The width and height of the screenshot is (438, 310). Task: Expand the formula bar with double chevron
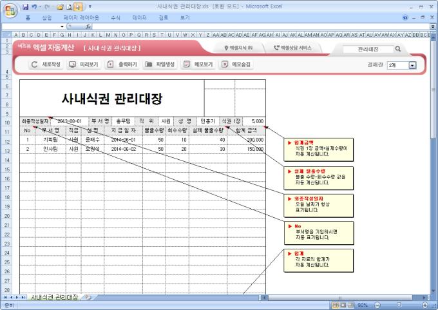point(433,26)
